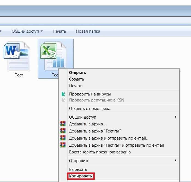Select Проверить на вирусы menu entry
The width and height of the screenshot is (191, 182).
click(90, 94)
